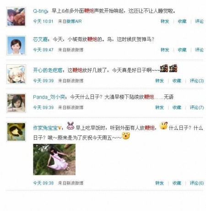Click the surprised emoji after 周五~~
Viewport: 206px width, 211px height.
(x=126, y=136)
